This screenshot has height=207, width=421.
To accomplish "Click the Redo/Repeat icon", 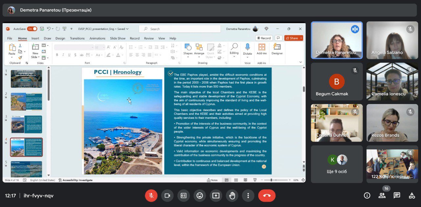I will pyautogui.click(x=58, y=29).
